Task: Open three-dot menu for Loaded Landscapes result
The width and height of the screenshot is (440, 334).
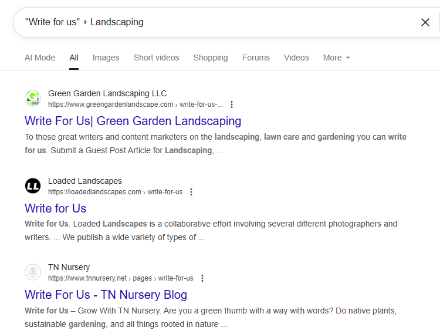Action: (x=191, y=192)
